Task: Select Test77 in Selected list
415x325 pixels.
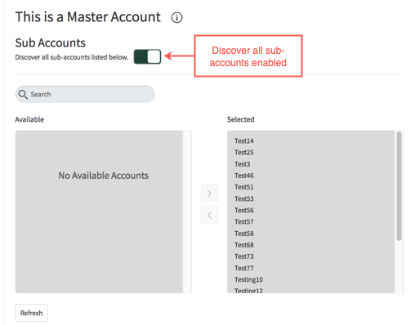Action: (x=244, y=268)
